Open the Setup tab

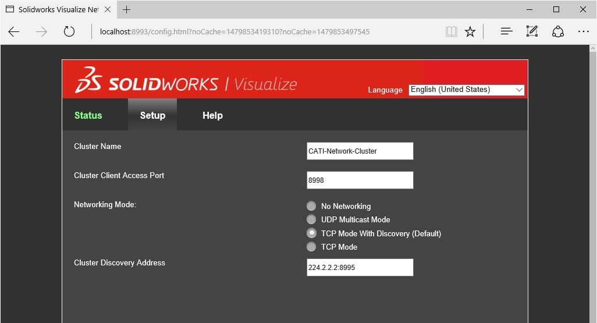click(152, 115)
